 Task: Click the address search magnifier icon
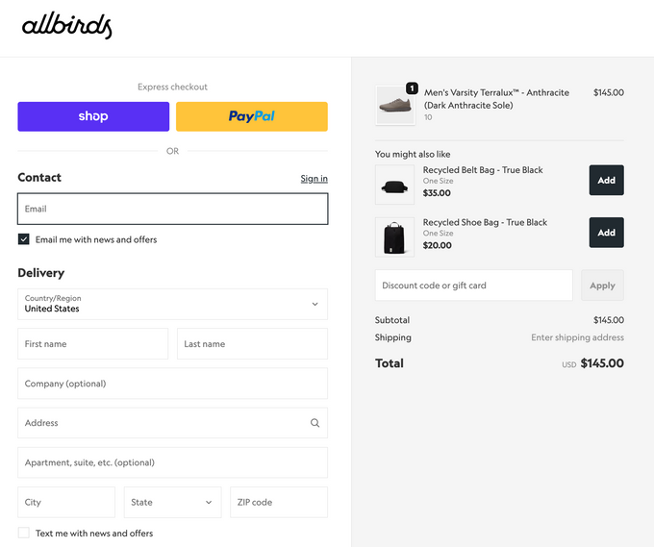pyautogui.click(x=314, y=423)
